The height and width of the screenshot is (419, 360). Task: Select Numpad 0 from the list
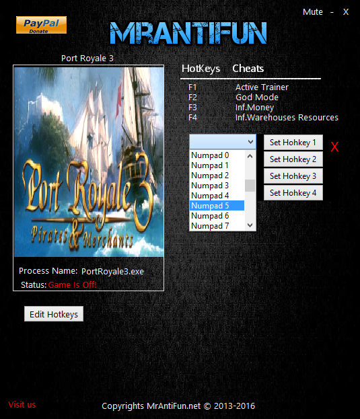click(x=217, y=155)
